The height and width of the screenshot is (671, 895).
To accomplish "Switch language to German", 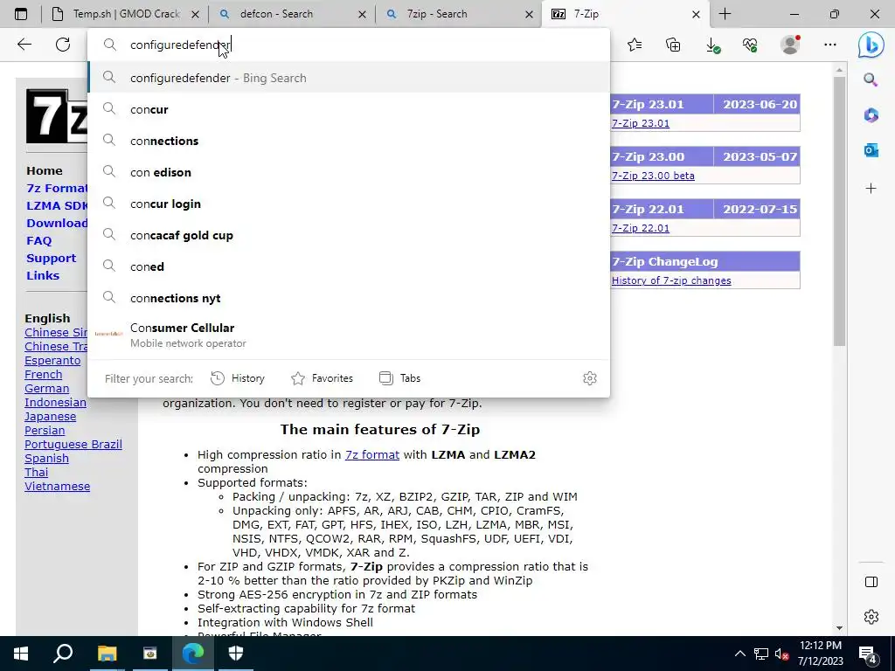I will 47,389.
